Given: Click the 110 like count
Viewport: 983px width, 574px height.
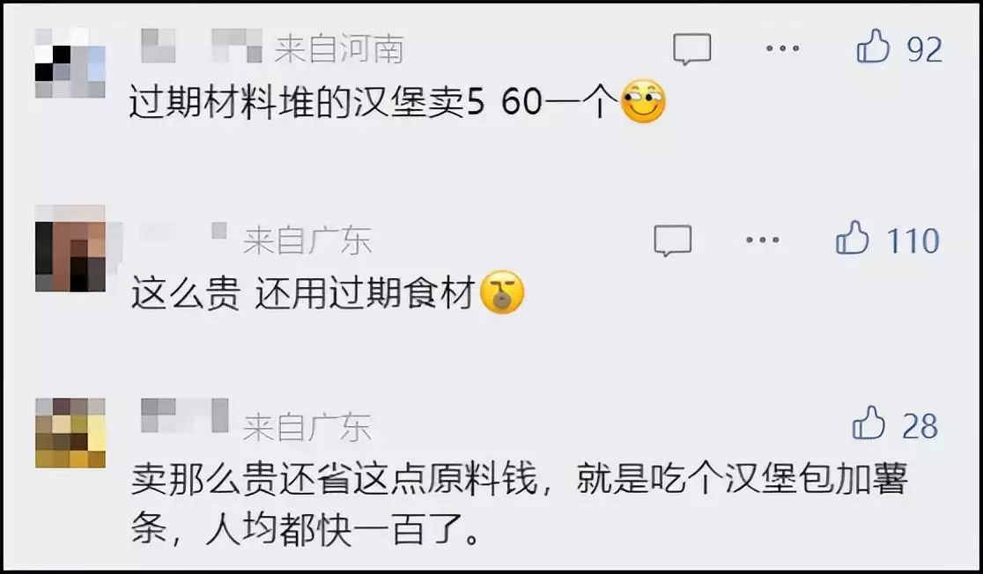Looking at the screenshot, I should tap(913, 240).
